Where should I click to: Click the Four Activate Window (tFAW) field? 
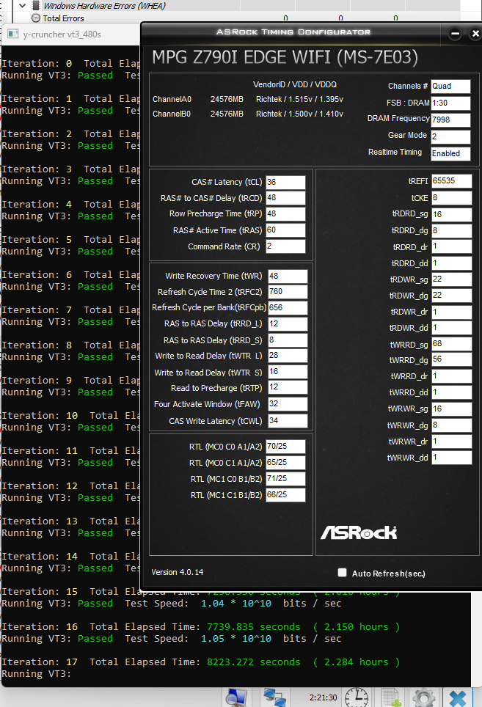pos(288,404)
